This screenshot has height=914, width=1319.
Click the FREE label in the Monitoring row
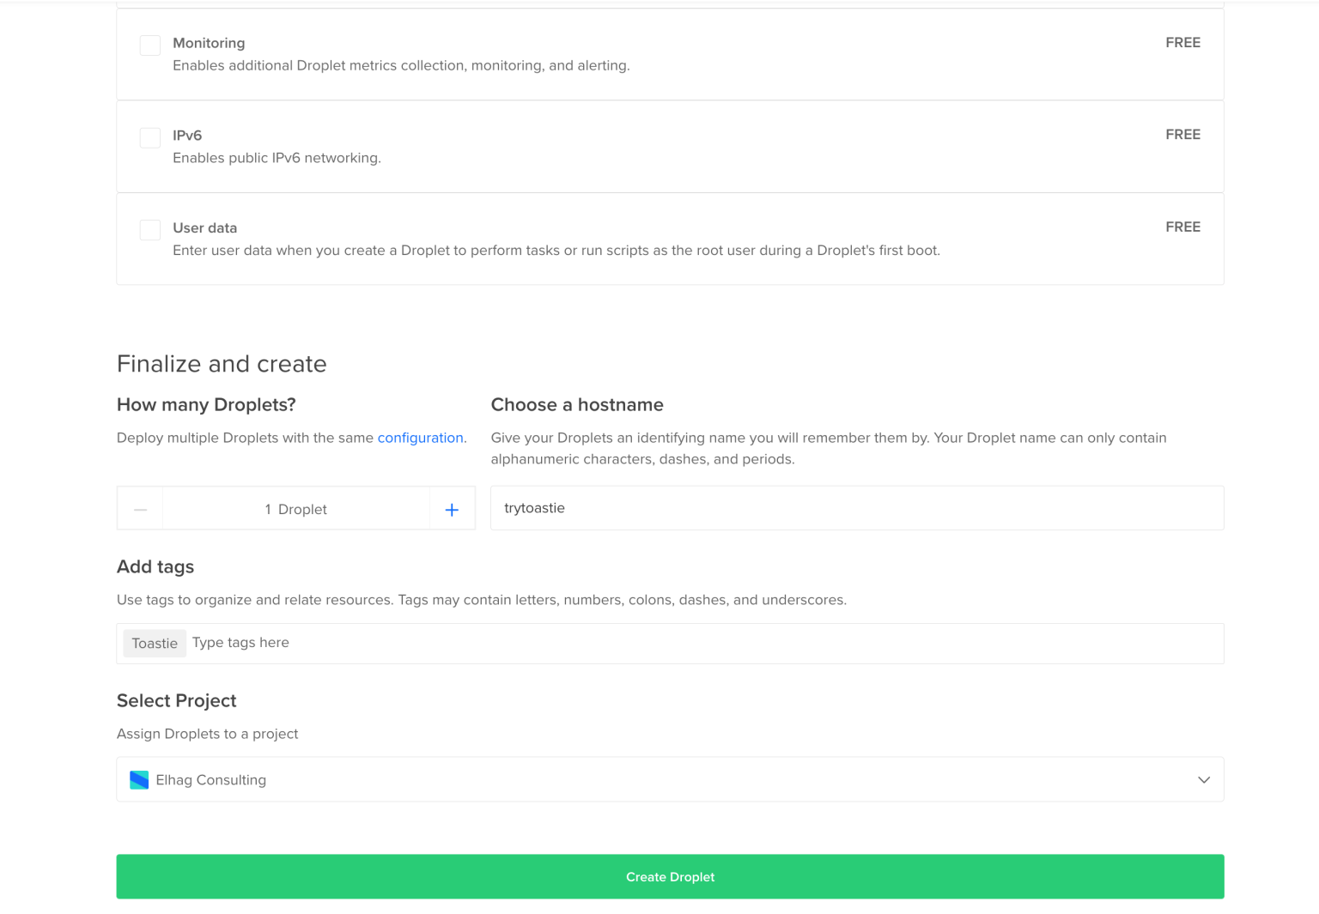point(1182,43)
